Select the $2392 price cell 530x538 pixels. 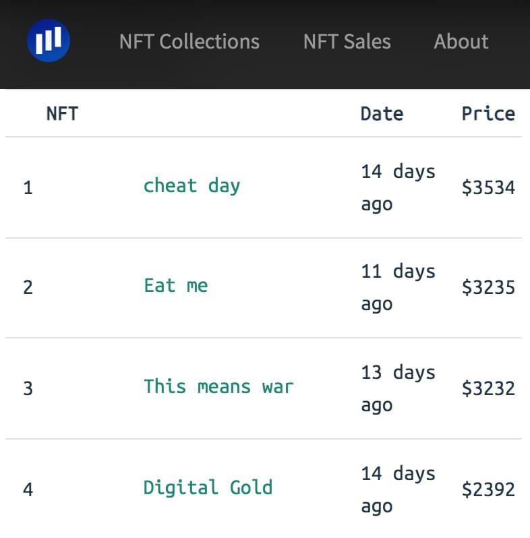[488, 489]
